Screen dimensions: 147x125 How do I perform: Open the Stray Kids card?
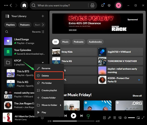75,52
